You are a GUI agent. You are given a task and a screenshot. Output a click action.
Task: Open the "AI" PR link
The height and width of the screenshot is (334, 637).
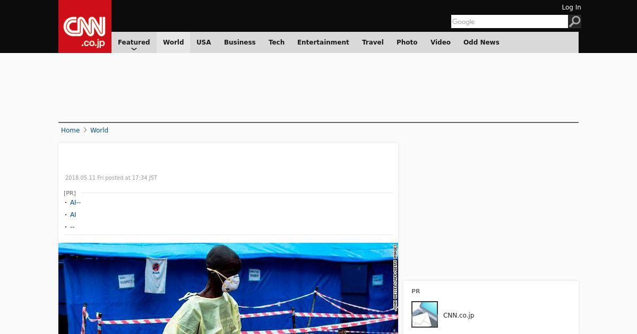tap(73, 215)
